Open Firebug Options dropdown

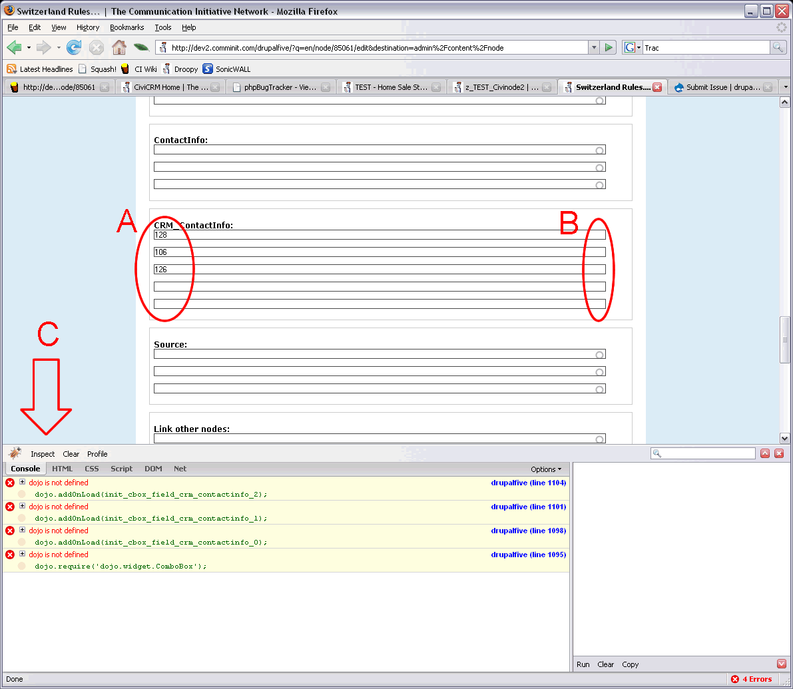tap(546, 469)
